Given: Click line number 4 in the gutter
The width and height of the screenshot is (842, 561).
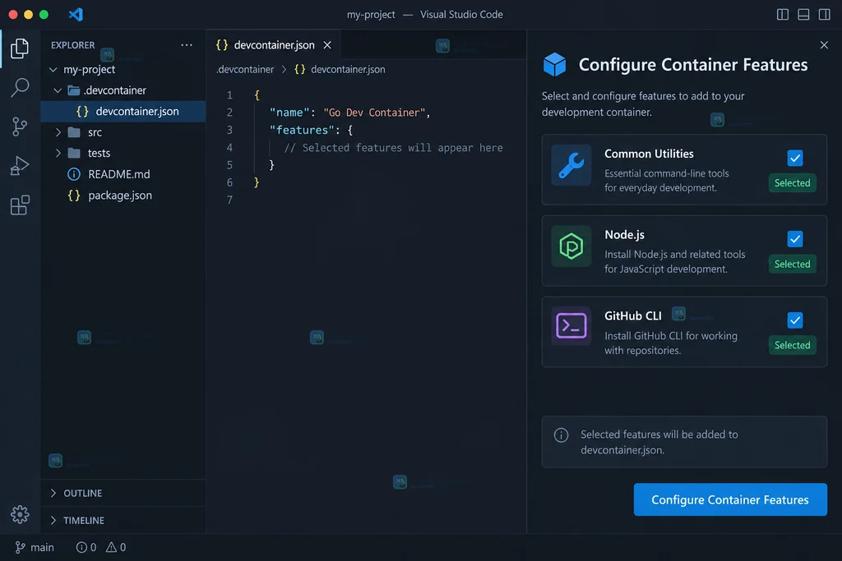Looking at the screenshot, I should click(x=229, y=148).
